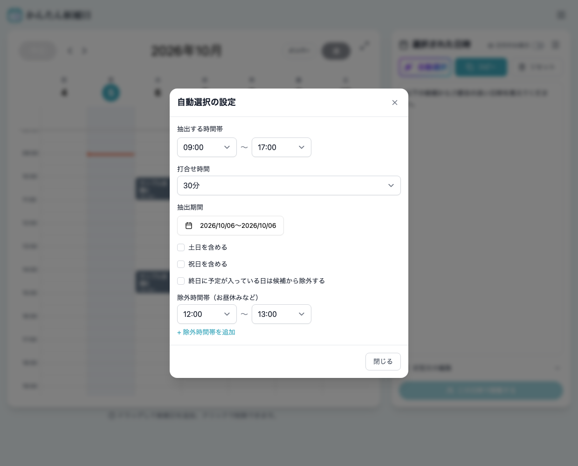
Task: Check 終日に予定が入っている日は候補から除外する
Action: pyautogui.click(x=181, y=281)
